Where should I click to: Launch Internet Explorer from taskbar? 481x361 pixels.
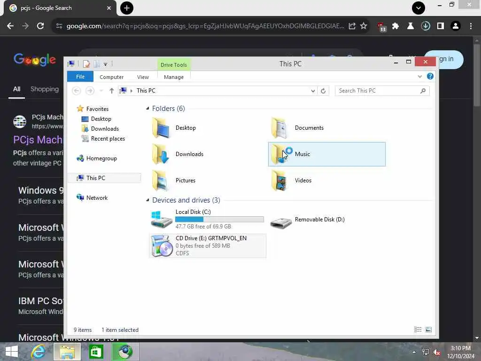(x=39, y=352)
